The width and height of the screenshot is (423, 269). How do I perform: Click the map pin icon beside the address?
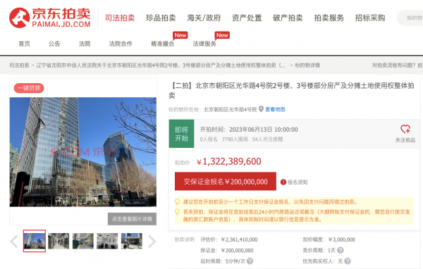tap(261, 109)
